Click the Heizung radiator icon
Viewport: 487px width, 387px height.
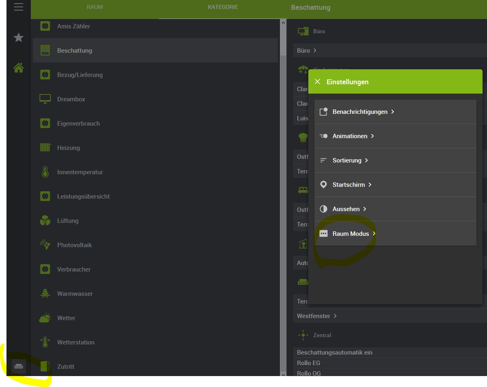[45, 148]
